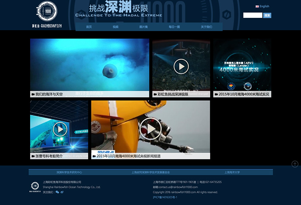Image resolution: width=301 pixels, height=205 pixels.
Task: Click Shanghai Rainbowfish Ocean Technology Co., Ltd. text
Action: click(72, 187)
